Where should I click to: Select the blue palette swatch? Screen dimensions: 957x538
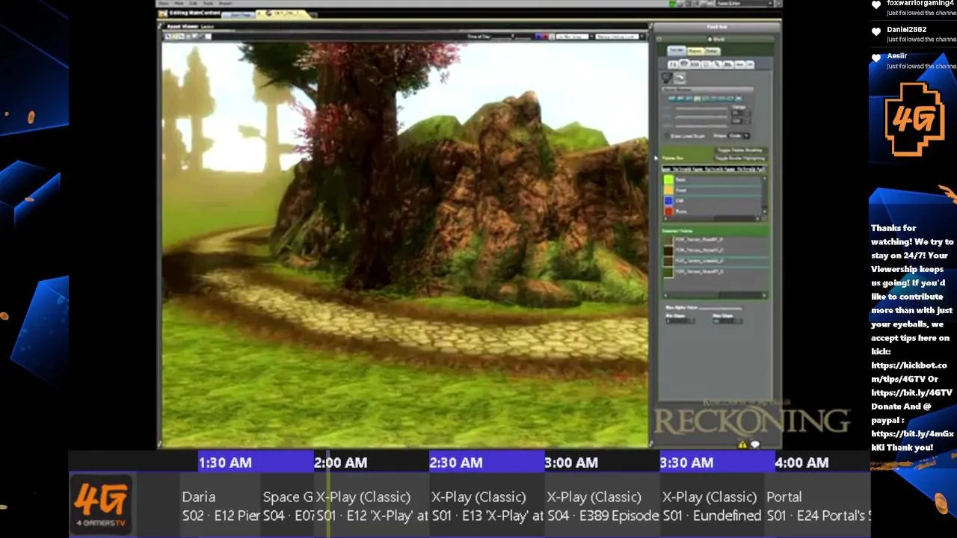coord(668,201)
